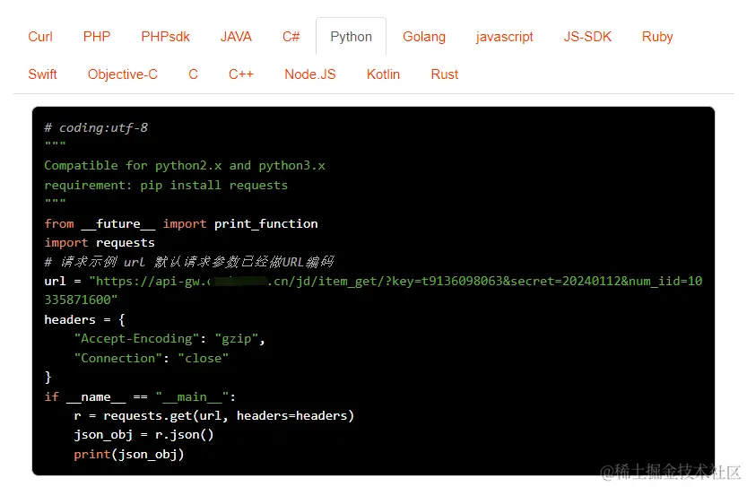
Task: Open the Swift tab
Action: tap(42, 74)
